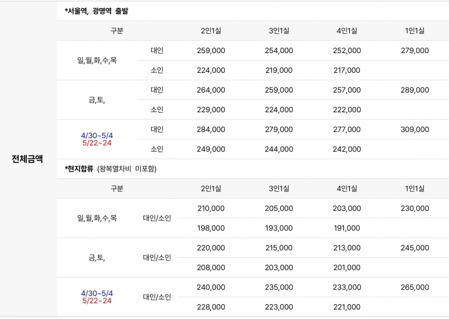This screenshot has width=449, height=319.
Task: Click the 252,000 four-person room price
Action: (x=347, y=50)
